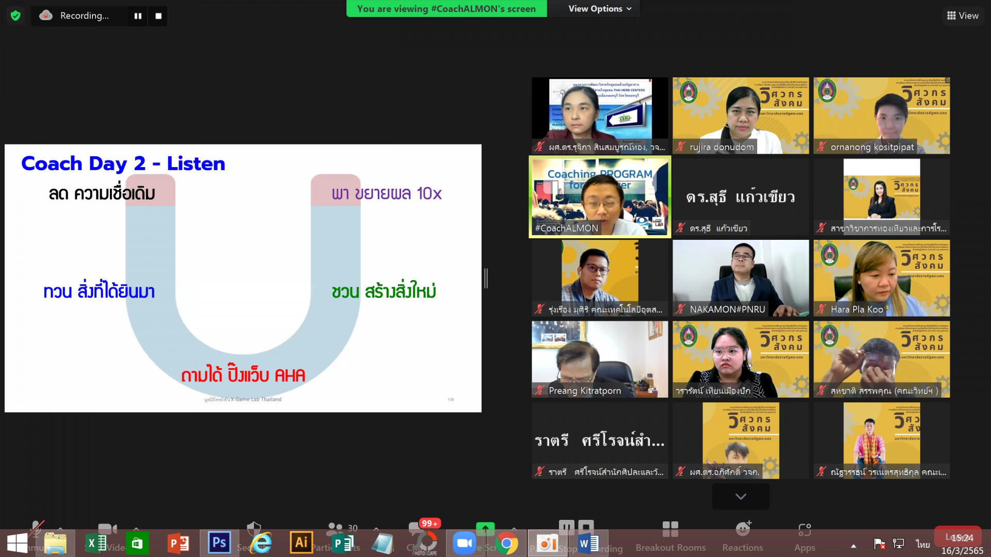Open the View Options dropdown
This screenshot has height=557, width=991.
[600, 8]
